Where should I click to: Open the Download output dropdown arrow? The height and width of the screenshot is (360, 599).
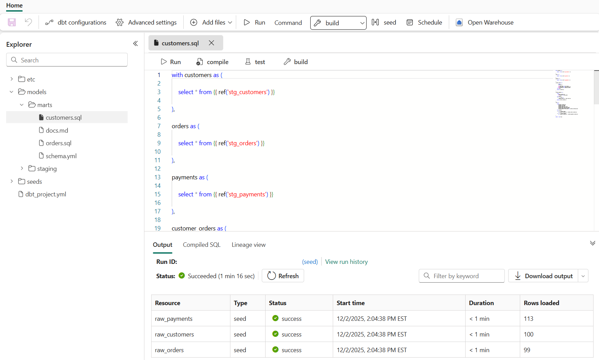tap(583, 276)
